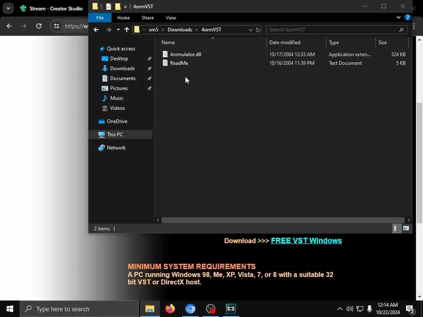
Task: Open Network in the navigation pane
Action: 116,148
